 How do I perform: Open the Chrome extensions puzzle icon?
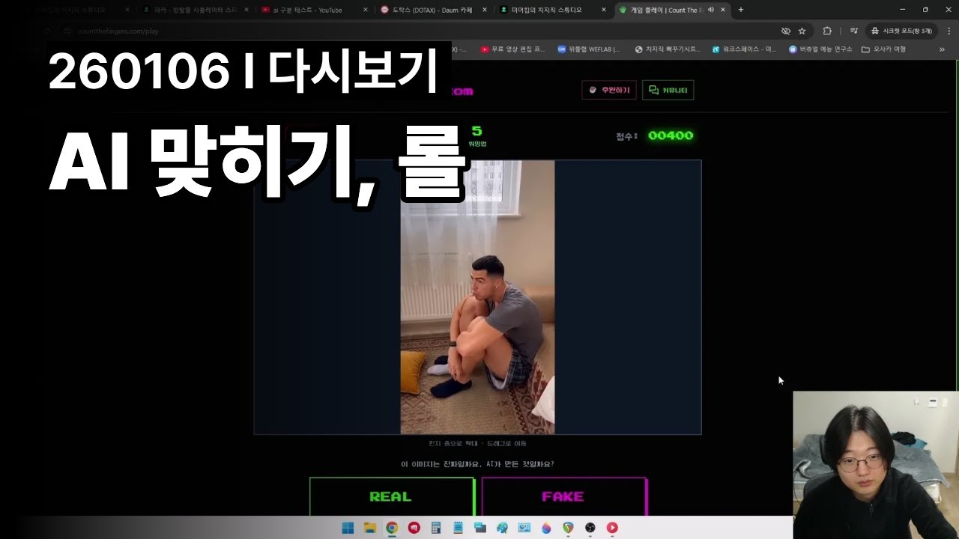pos(827,31)
